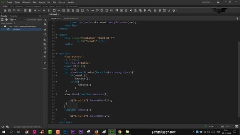Insert date calendar icon
Viewport: 240px width, 135px height.
[x=164, y=10]
